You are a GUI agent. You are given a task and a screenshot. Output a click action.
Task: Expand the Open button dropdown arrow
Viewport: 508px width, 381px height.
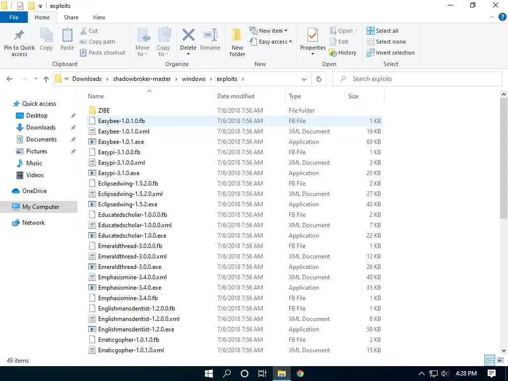(x=356, y=31)
